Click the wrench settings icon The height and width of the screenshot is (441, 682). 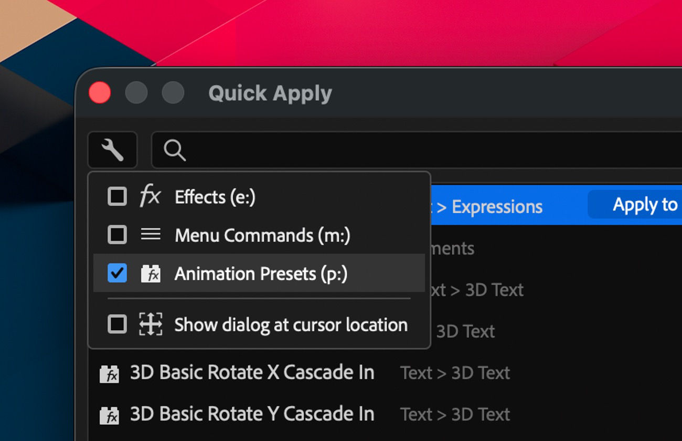pyautogui.click(x=112, y=150)
